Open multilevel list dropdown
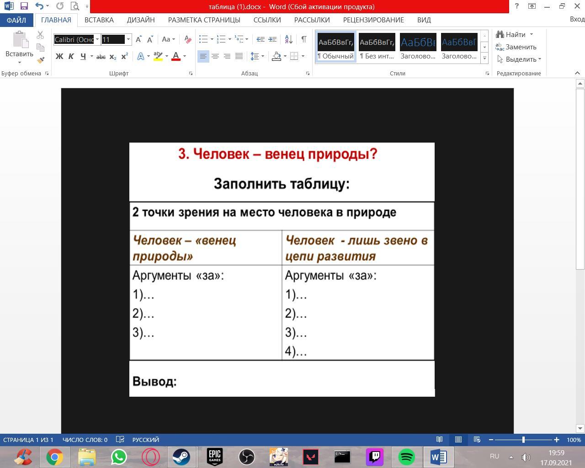 (247, 39)
